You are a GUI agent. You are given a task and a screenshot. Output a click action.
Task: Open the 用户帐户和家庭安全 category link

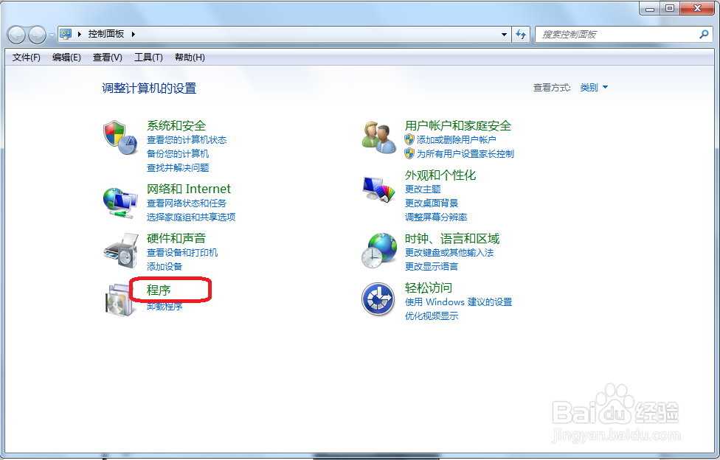tap(458, 125)
